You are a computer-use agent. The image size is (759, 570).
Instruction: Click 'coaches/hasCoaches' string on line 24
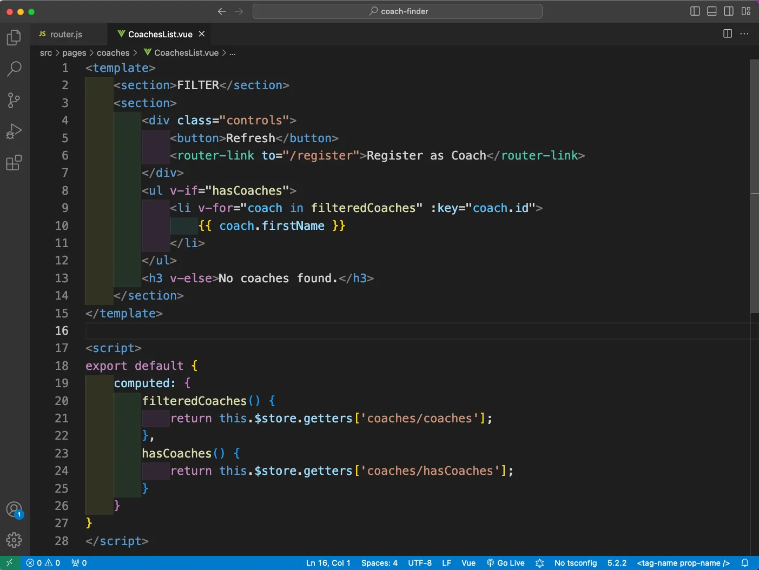click(x=430, y=470)
